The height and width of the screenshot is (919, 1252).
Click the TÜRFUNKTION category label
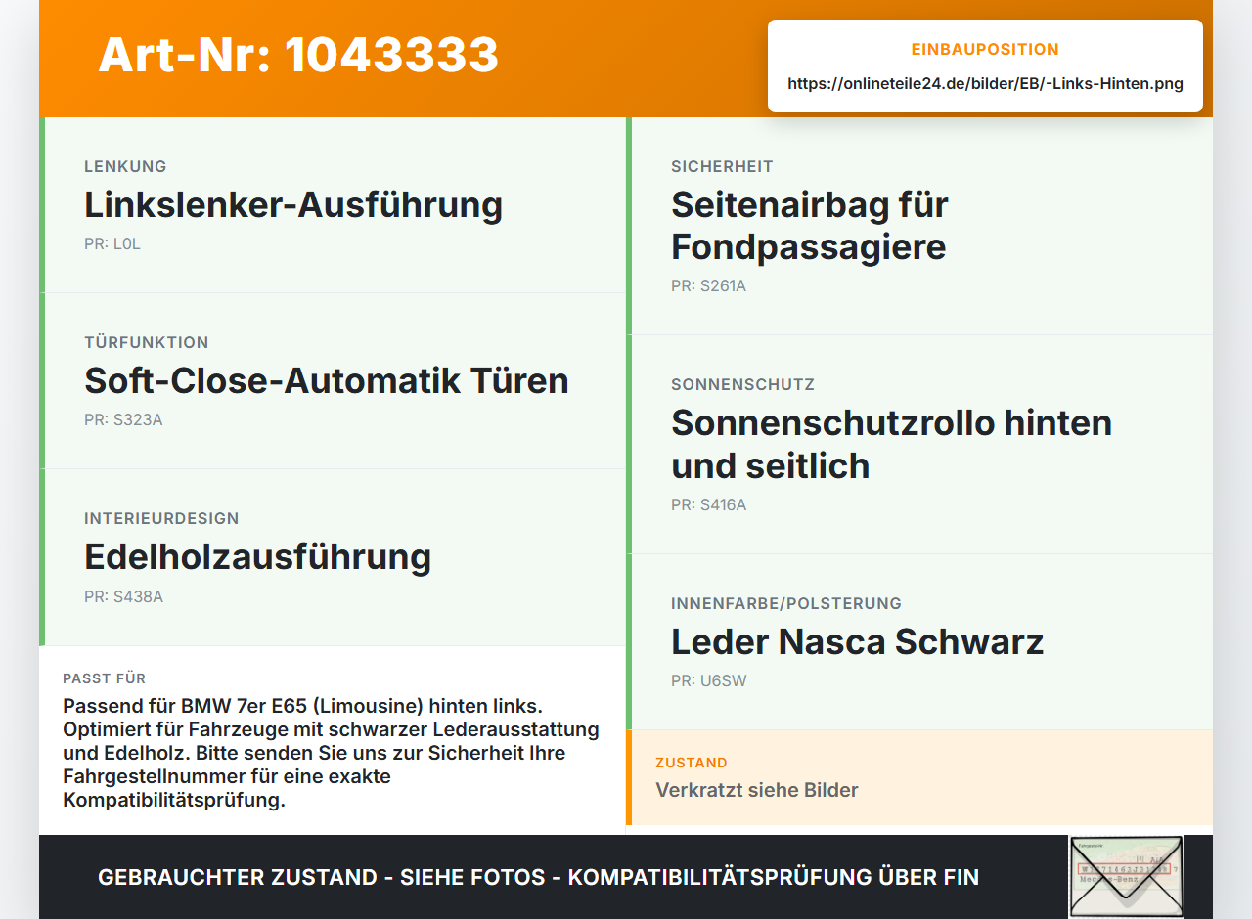[x=147, y=342]
